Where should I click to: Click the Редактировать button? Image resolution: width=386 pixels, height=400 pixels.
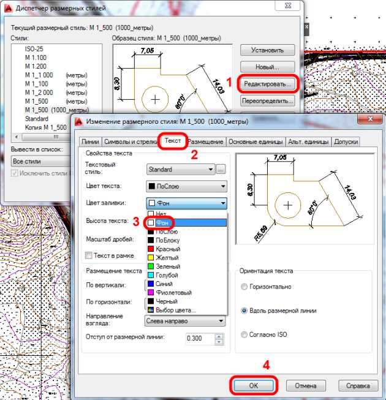pyautogui.click(x=267, y=84)
